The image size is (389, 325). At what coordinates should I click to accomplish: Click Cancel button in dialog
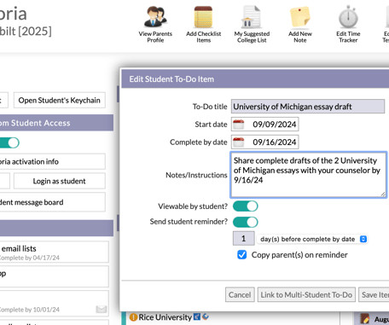click(x=240, y=295)
